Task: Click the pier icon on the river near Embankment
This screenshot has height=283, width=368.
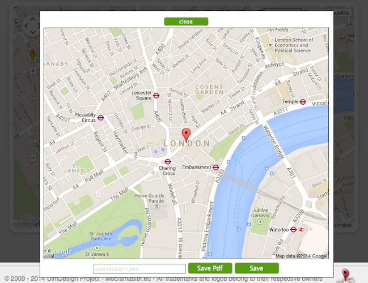Action: 229,162
